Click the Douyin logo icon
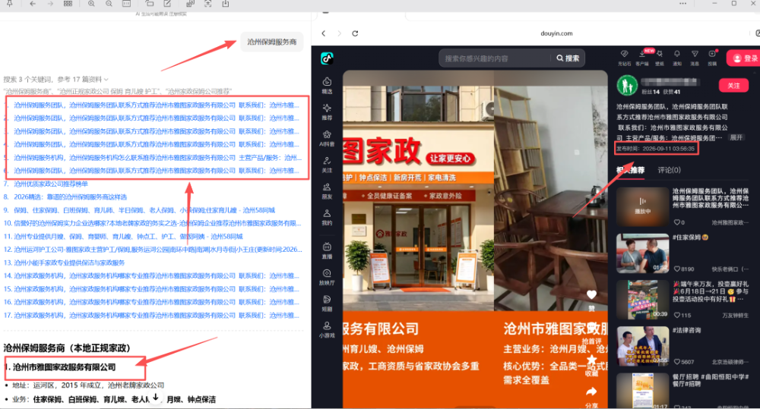The width and height of the screenshot is (760, 409). point(327,58)
